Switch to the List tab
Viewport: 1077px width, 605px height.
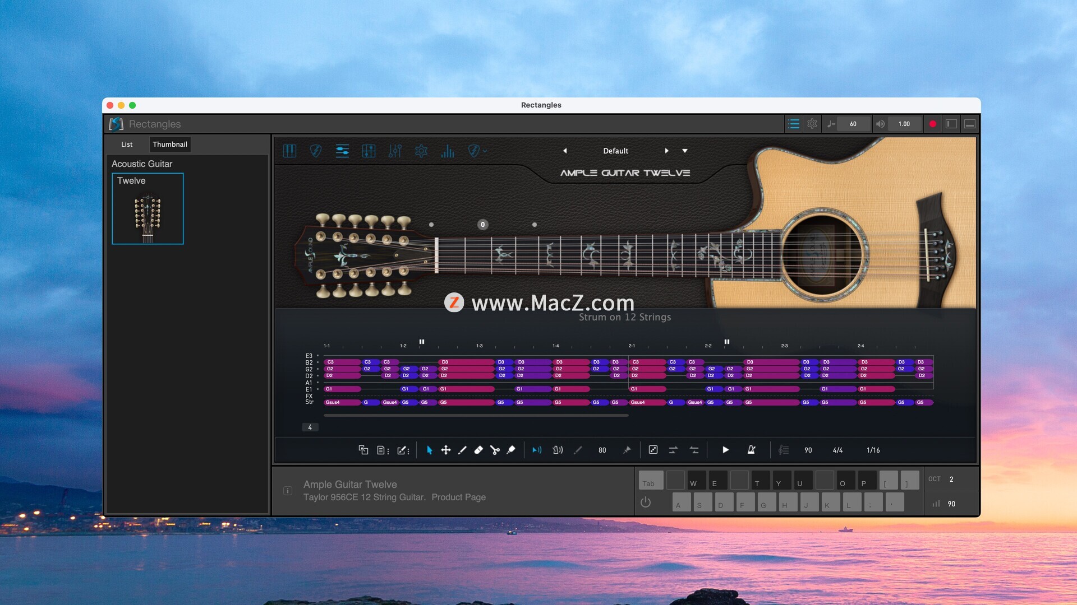tap(127, 144)
